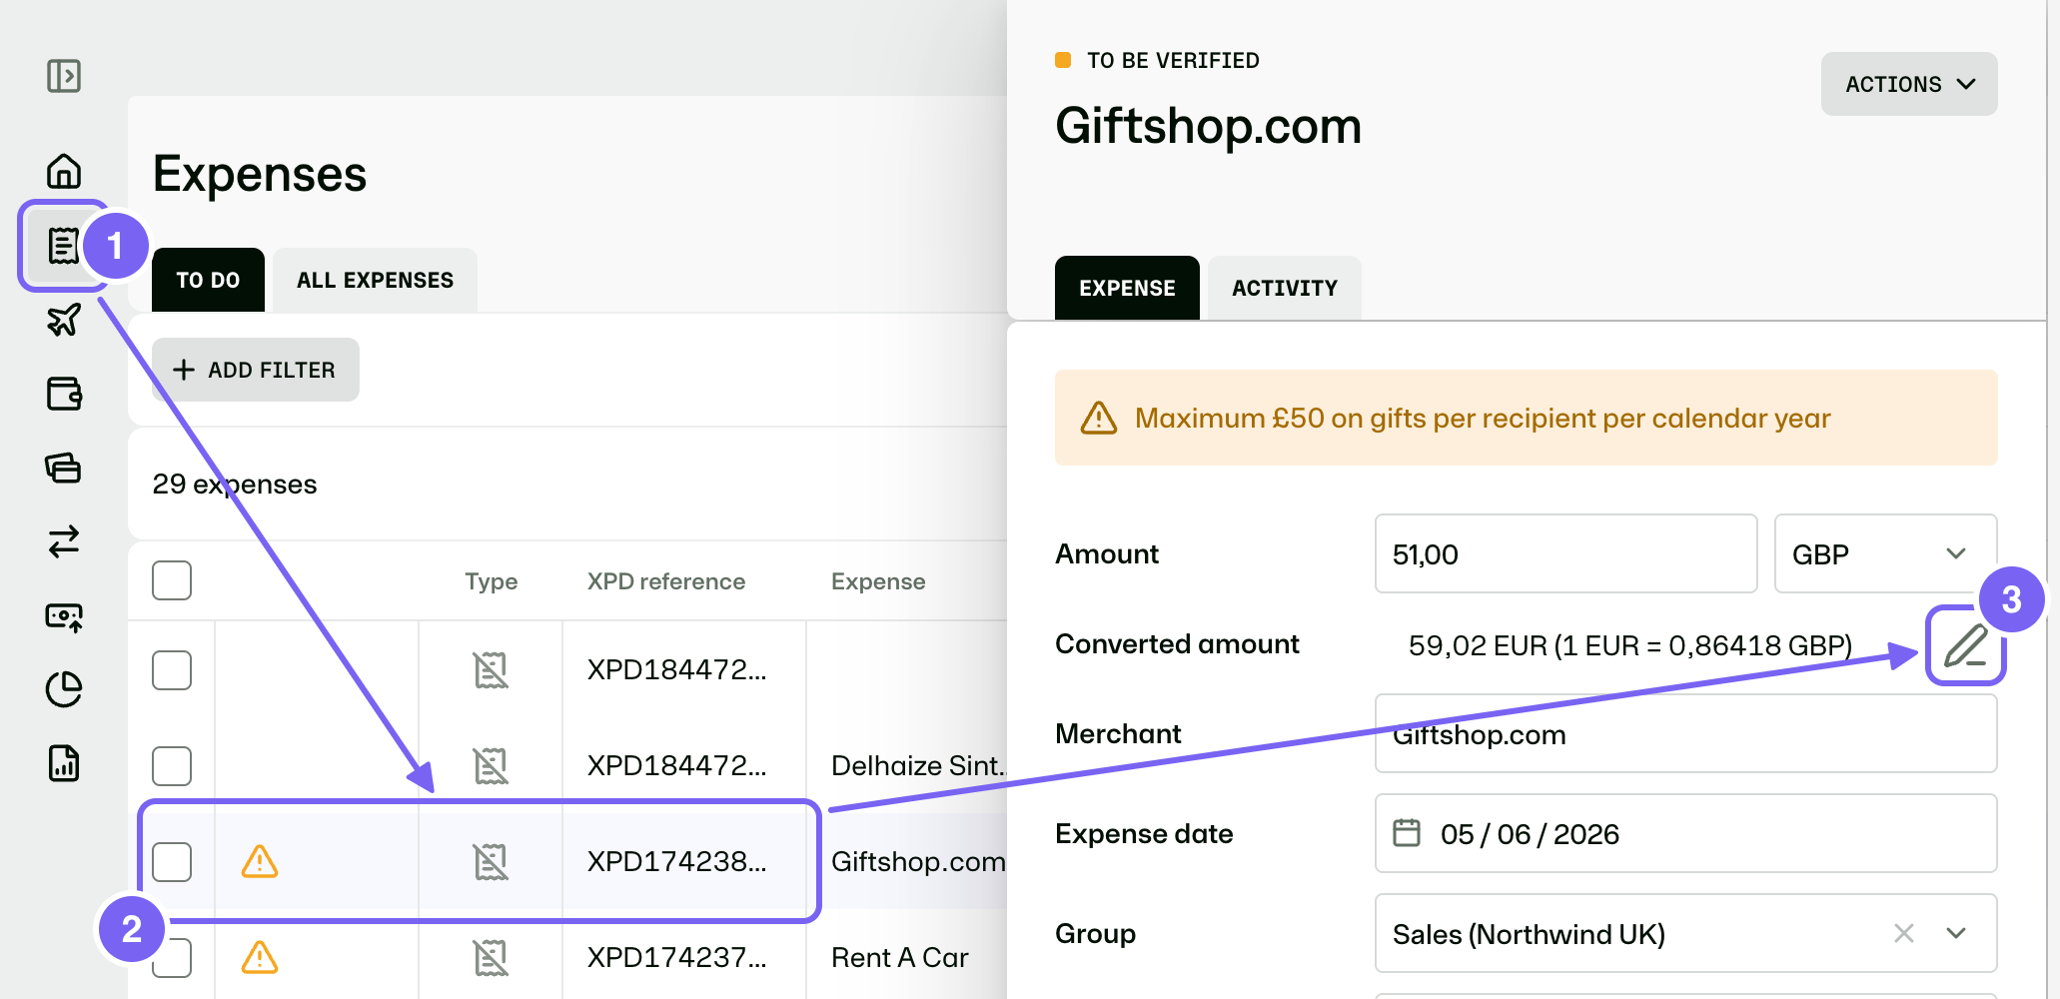Open the GBP currency dropdown
This screenshot has width=2060, height=999.
pos(1885,553)
